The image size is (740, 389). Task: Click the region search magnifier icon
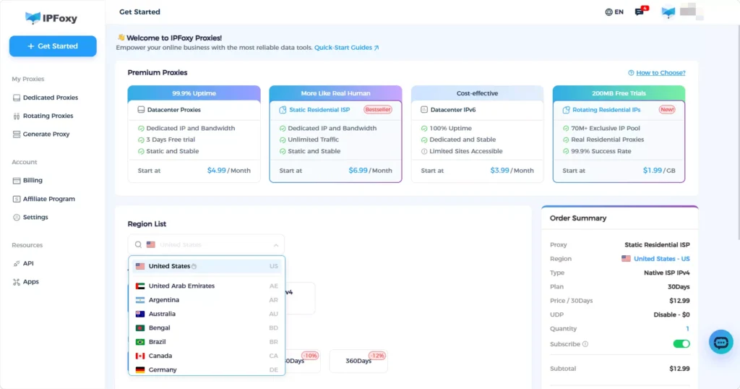tap(138, 244)
